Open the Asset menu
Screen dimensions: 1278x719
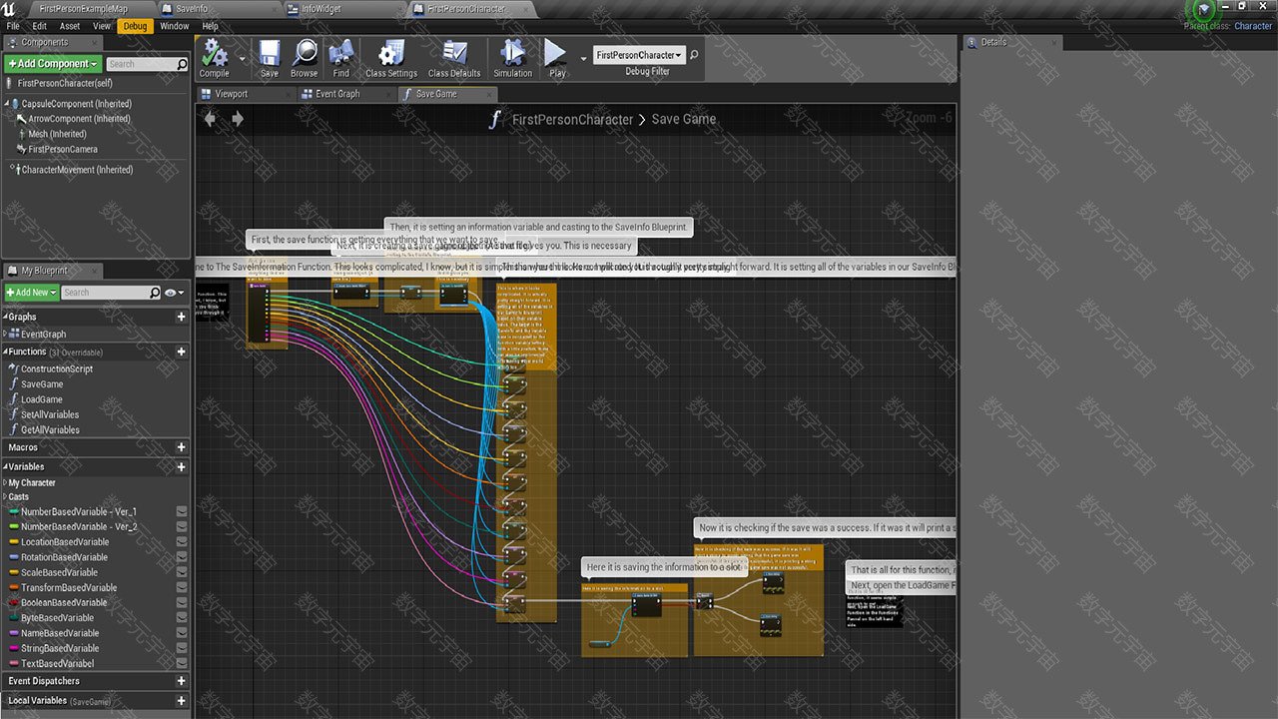coord(70,26)
